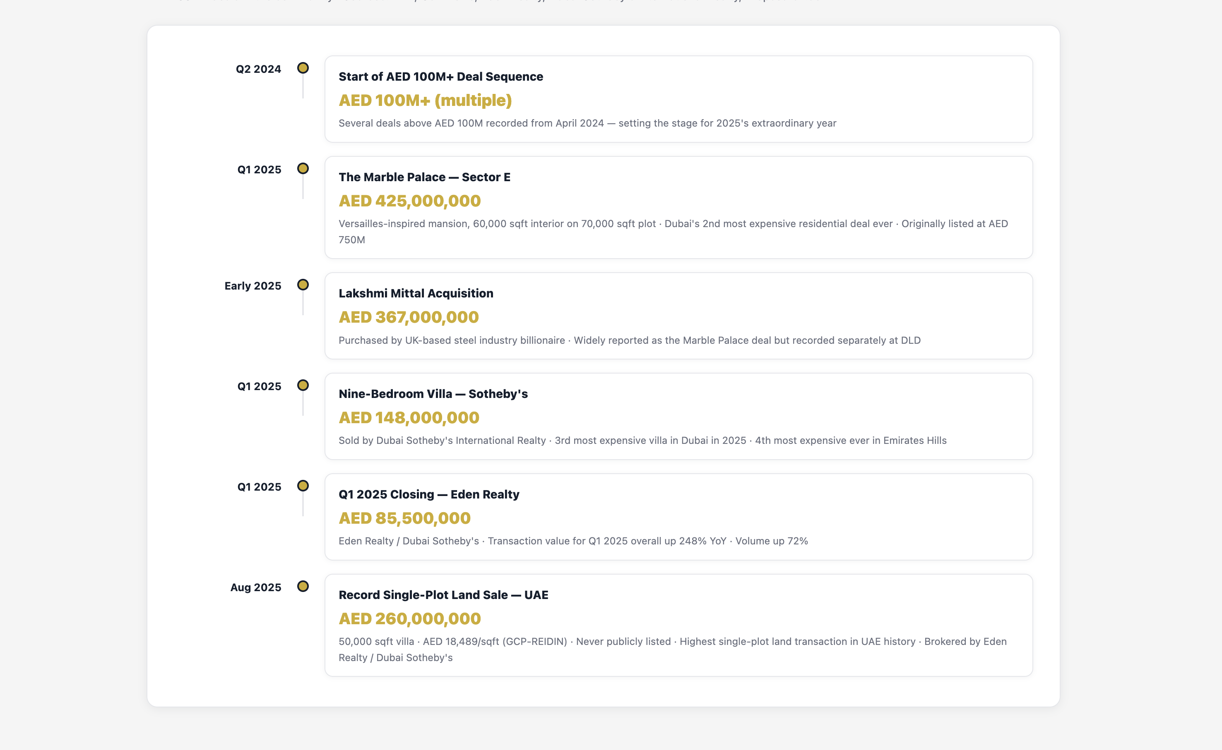The width and height of the screenshot is (1222, 750).
Task: Click the Aug 2025 date label
Action: (255, 588)
